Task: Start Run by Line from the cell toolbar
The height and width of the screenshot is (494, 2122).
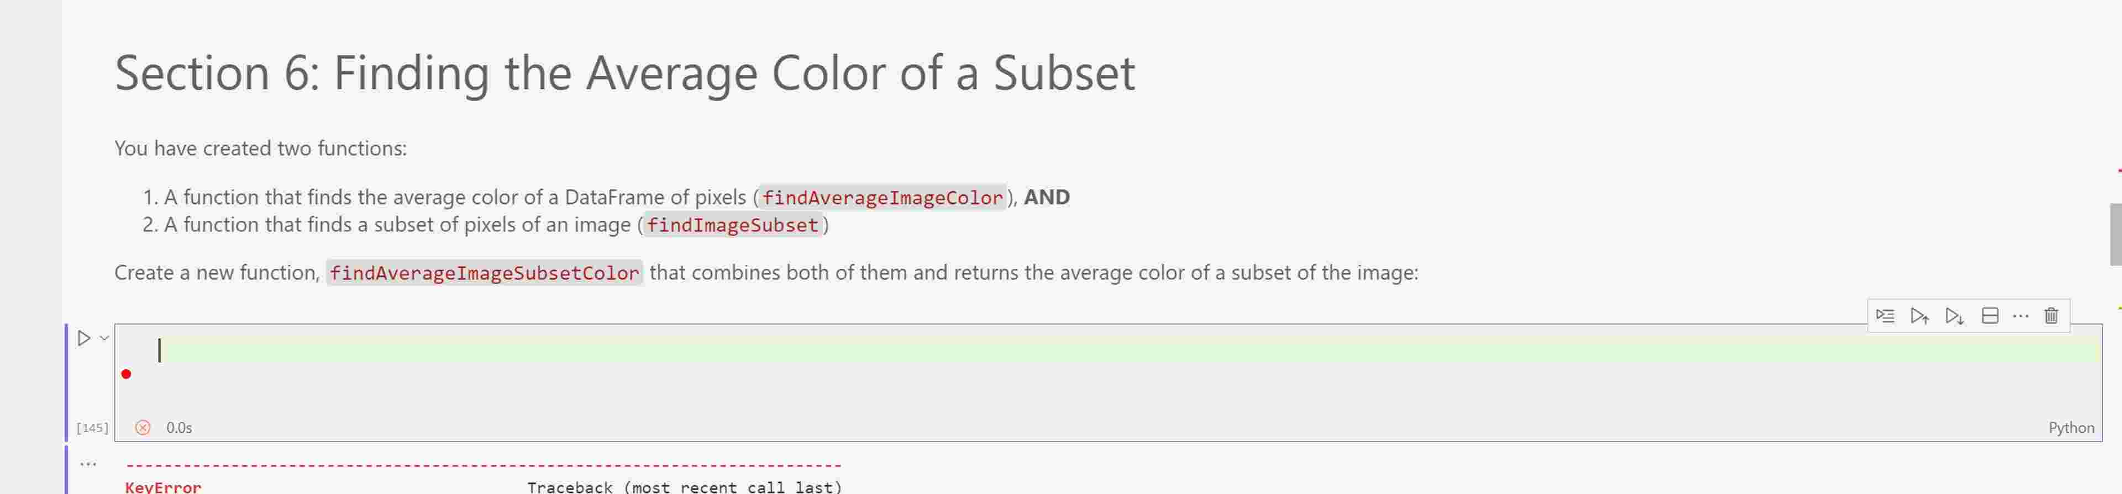Action: coord(1885,315)
